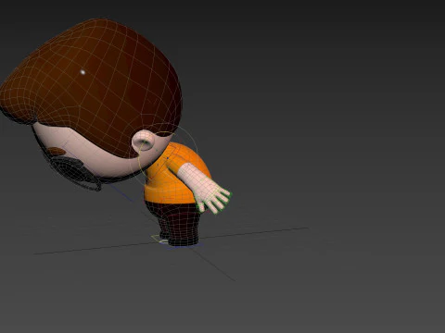Select the dark beard on the chin

coord(72,169)
